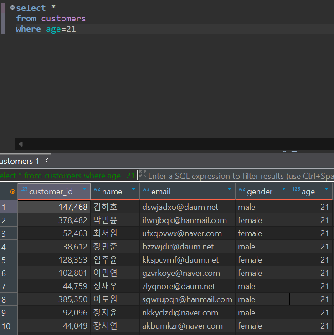
Task: Select the email column header
Action: point(187,192)
